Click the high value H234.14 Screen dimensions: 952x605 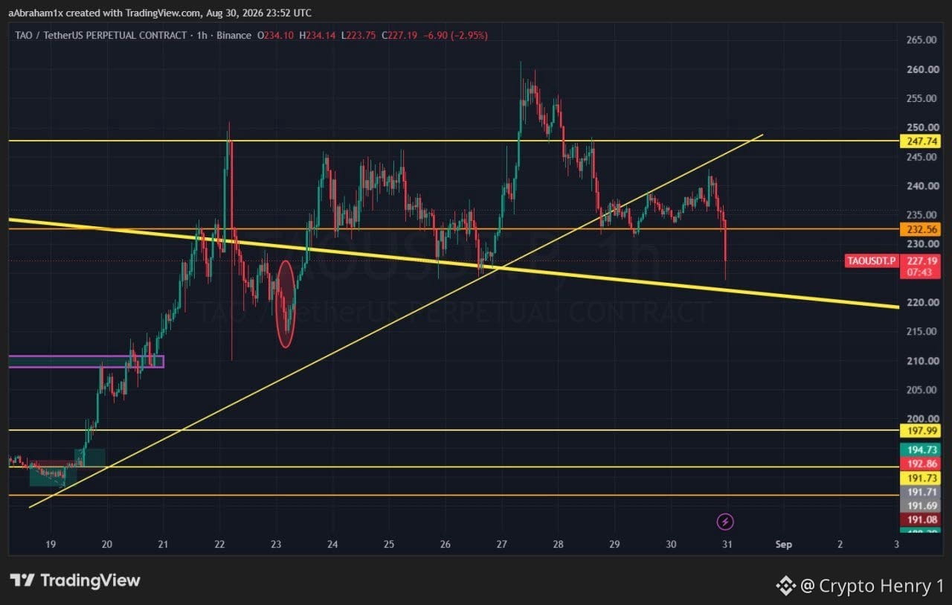coord(318,35)
